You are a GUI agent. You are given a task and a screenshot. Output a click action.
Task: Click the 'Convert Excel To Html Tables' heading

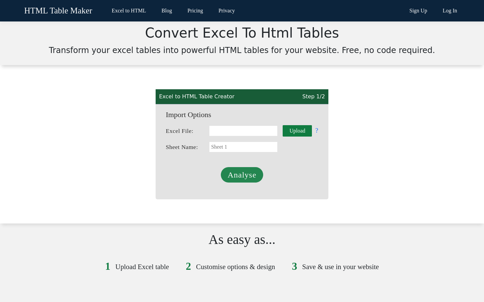242,33
